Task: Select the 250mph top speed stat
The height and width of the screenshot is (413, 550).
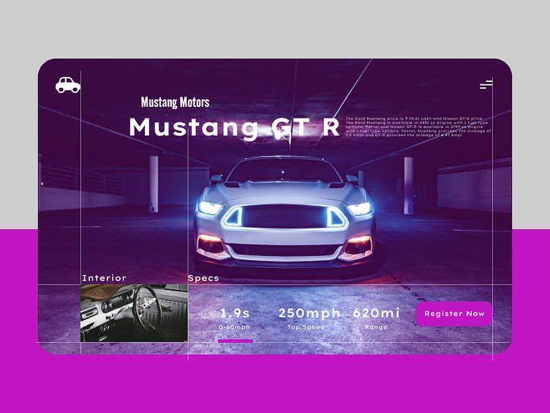Action: 309,313
